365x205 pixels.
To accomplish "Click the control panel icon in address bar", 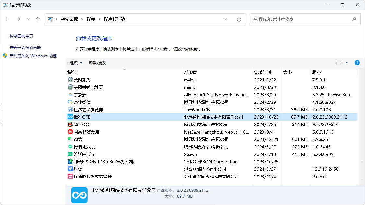I will (x=50, y=19).
